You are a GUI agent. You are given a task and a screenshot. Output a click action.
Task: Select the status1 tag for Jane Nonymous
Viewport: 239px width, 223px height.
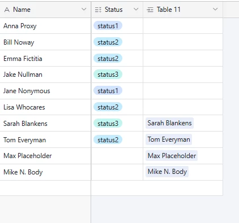[x=108, y=91]
